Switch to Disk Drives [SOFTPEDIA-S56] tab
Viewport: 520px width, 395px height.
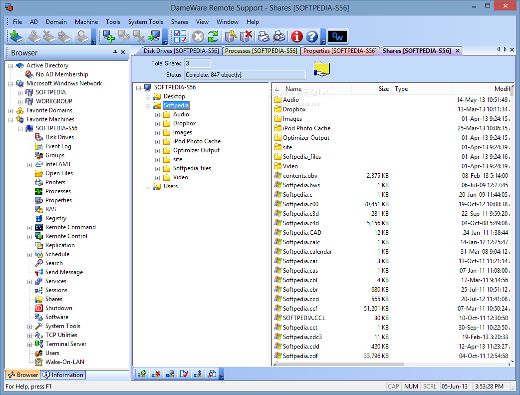(x=181, y=51)
